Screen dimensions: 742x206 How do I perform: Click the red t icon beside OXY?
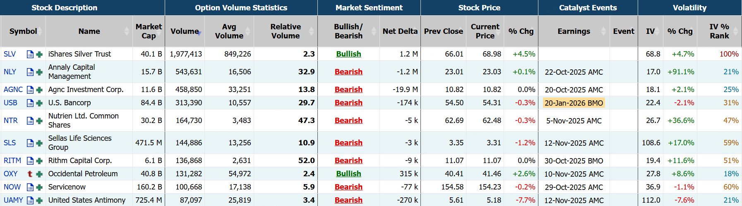click(x=30, y=174)
